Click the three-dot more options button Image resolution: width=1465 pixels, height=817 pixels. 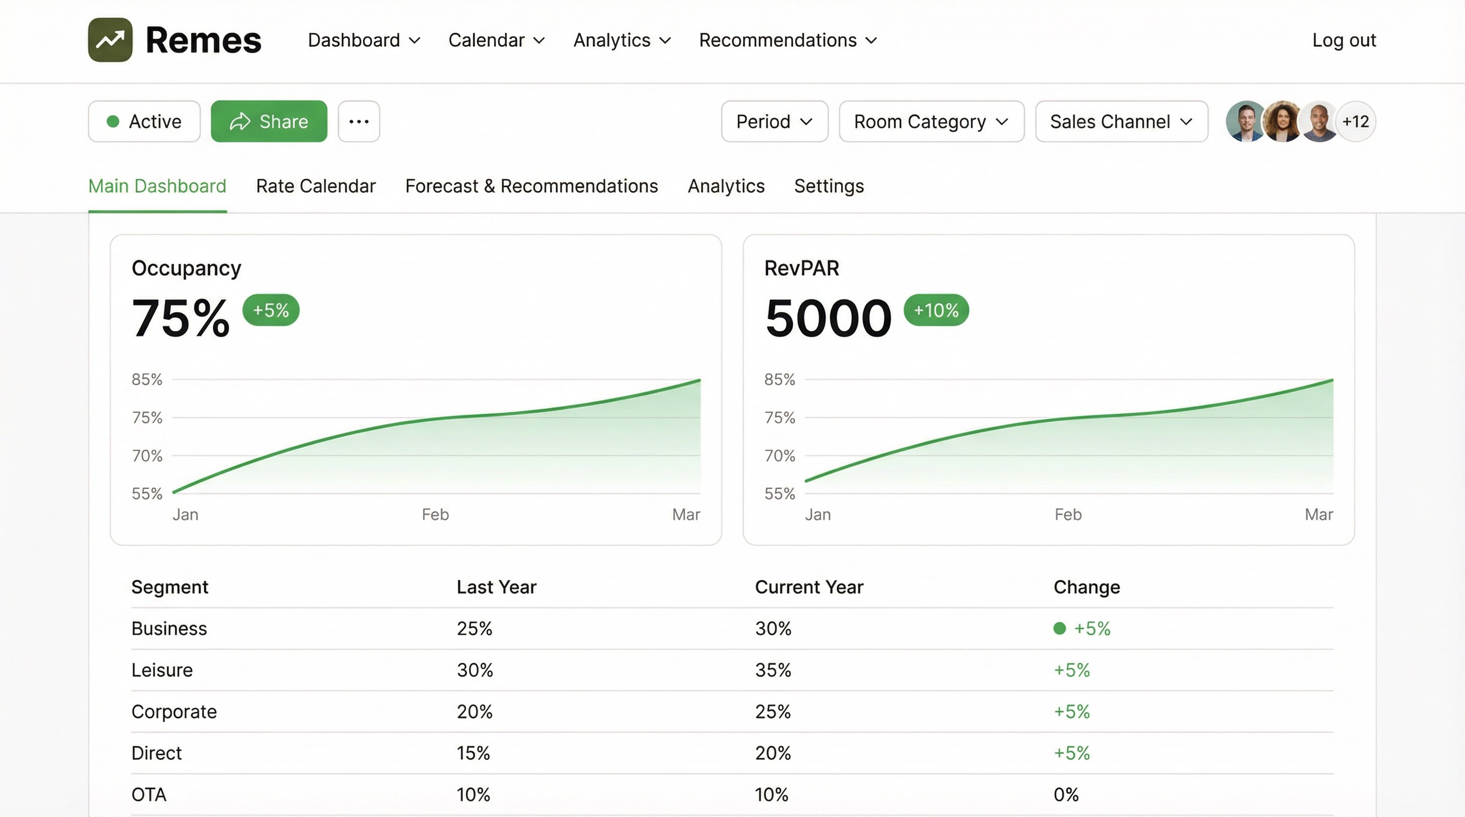[359, 122]
